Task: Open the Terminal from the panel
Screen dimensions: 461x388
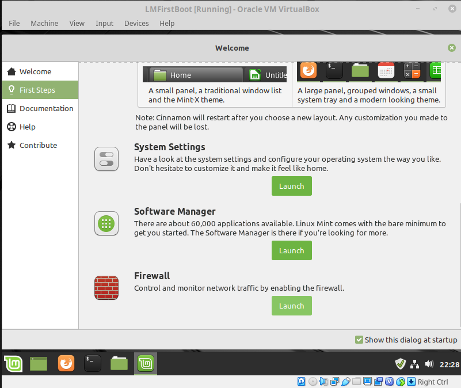Action: (x=92, y=364)
